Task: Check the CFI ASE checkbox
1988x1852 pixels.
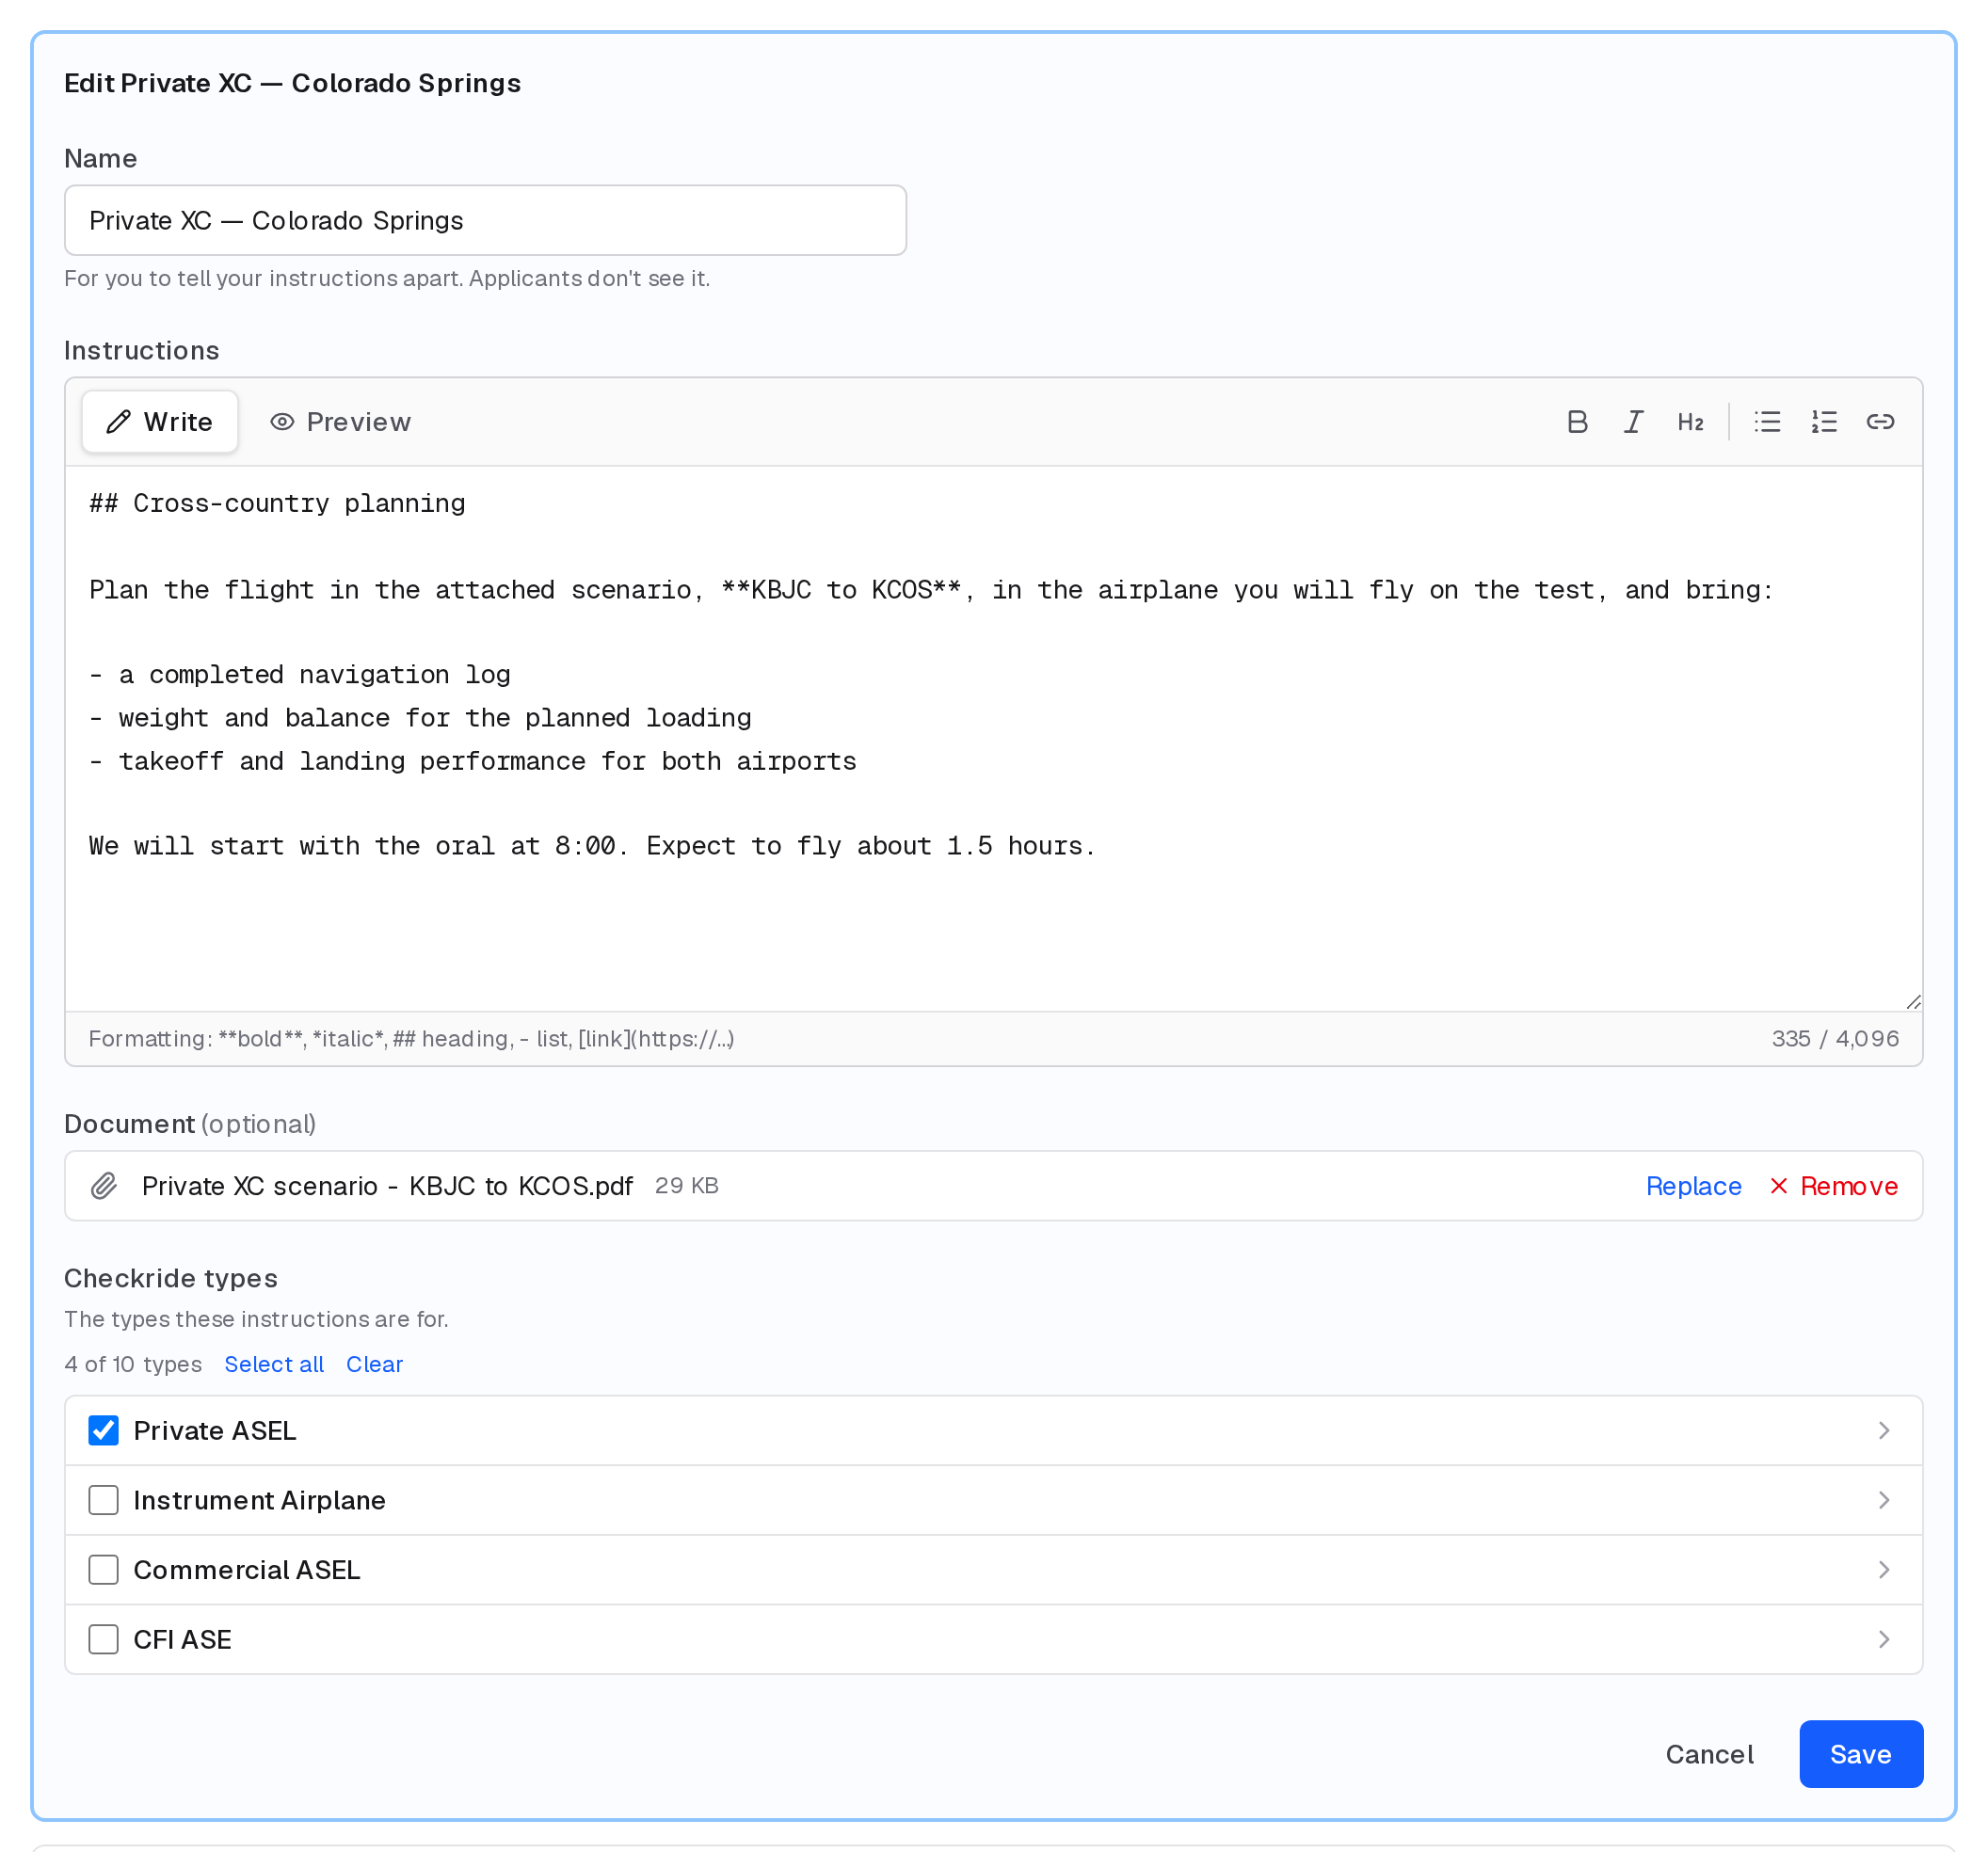Action: [x=104, y=1640]
